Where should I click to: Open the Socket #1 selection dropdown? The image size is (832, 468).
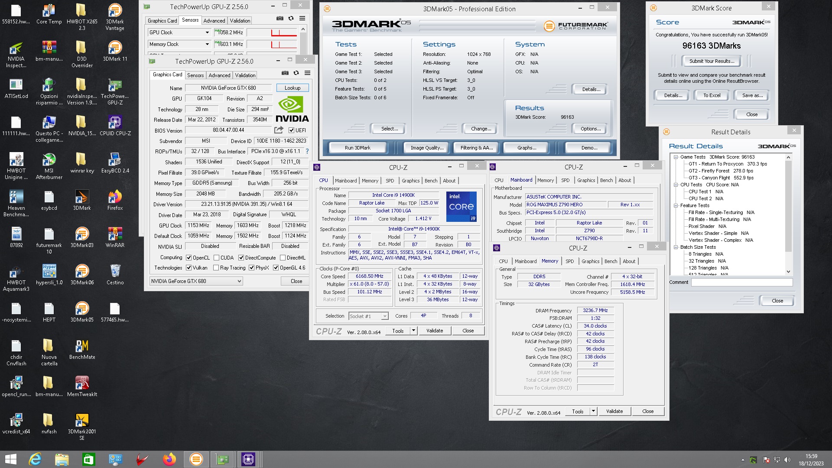(x=369, y=316)
